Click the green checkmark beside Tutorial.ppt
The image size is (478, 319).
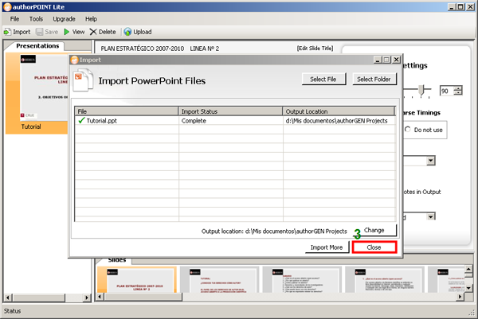81,121
